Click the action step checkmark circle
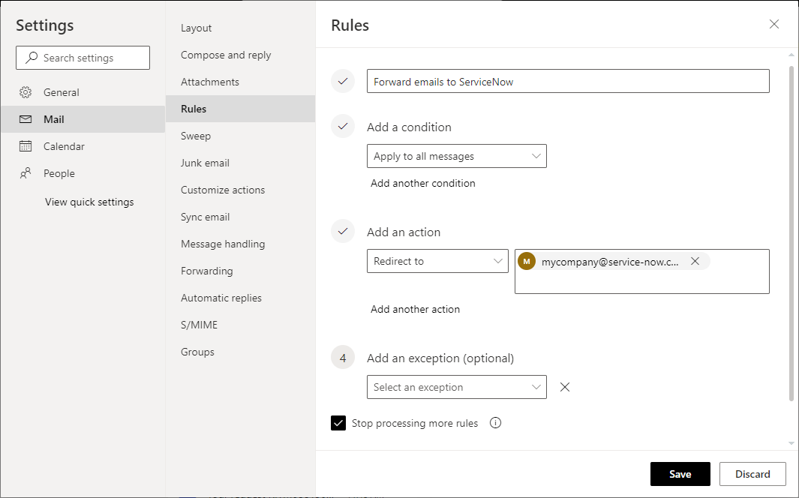Screen dimensions: 799x498 click(x=343, y=231)
